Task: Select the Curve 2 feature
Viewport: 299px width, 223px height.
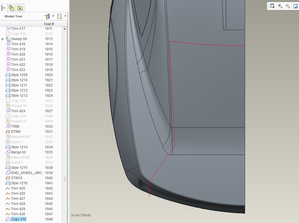Action: tap(17, 162)
